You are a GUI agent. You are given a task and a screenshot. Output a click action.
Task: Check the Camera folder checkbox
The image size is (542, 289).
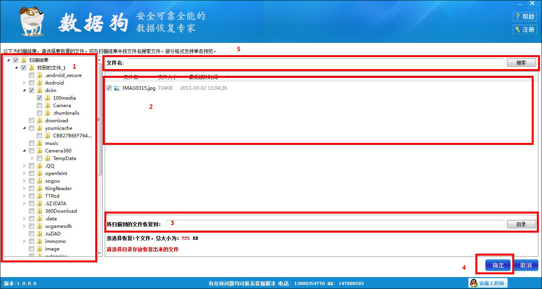[39, 105]
